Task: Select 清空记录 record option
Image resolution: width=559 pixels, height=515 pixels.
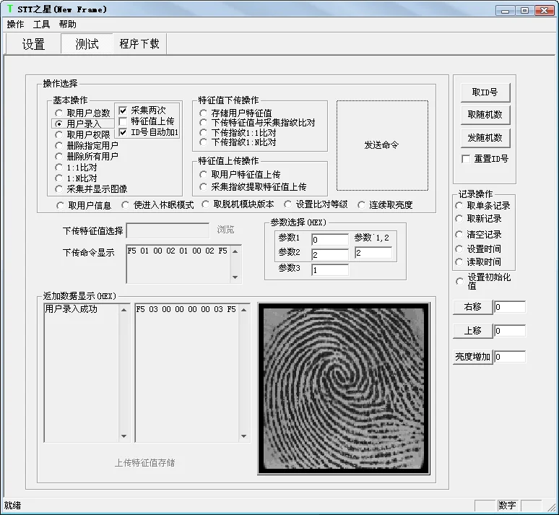Action: [x=479, y=235]
